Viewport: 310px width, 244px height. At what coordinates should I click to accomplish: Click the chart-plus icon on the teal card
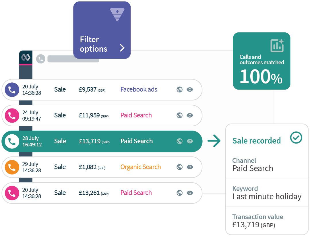click(x=277, y=46)
